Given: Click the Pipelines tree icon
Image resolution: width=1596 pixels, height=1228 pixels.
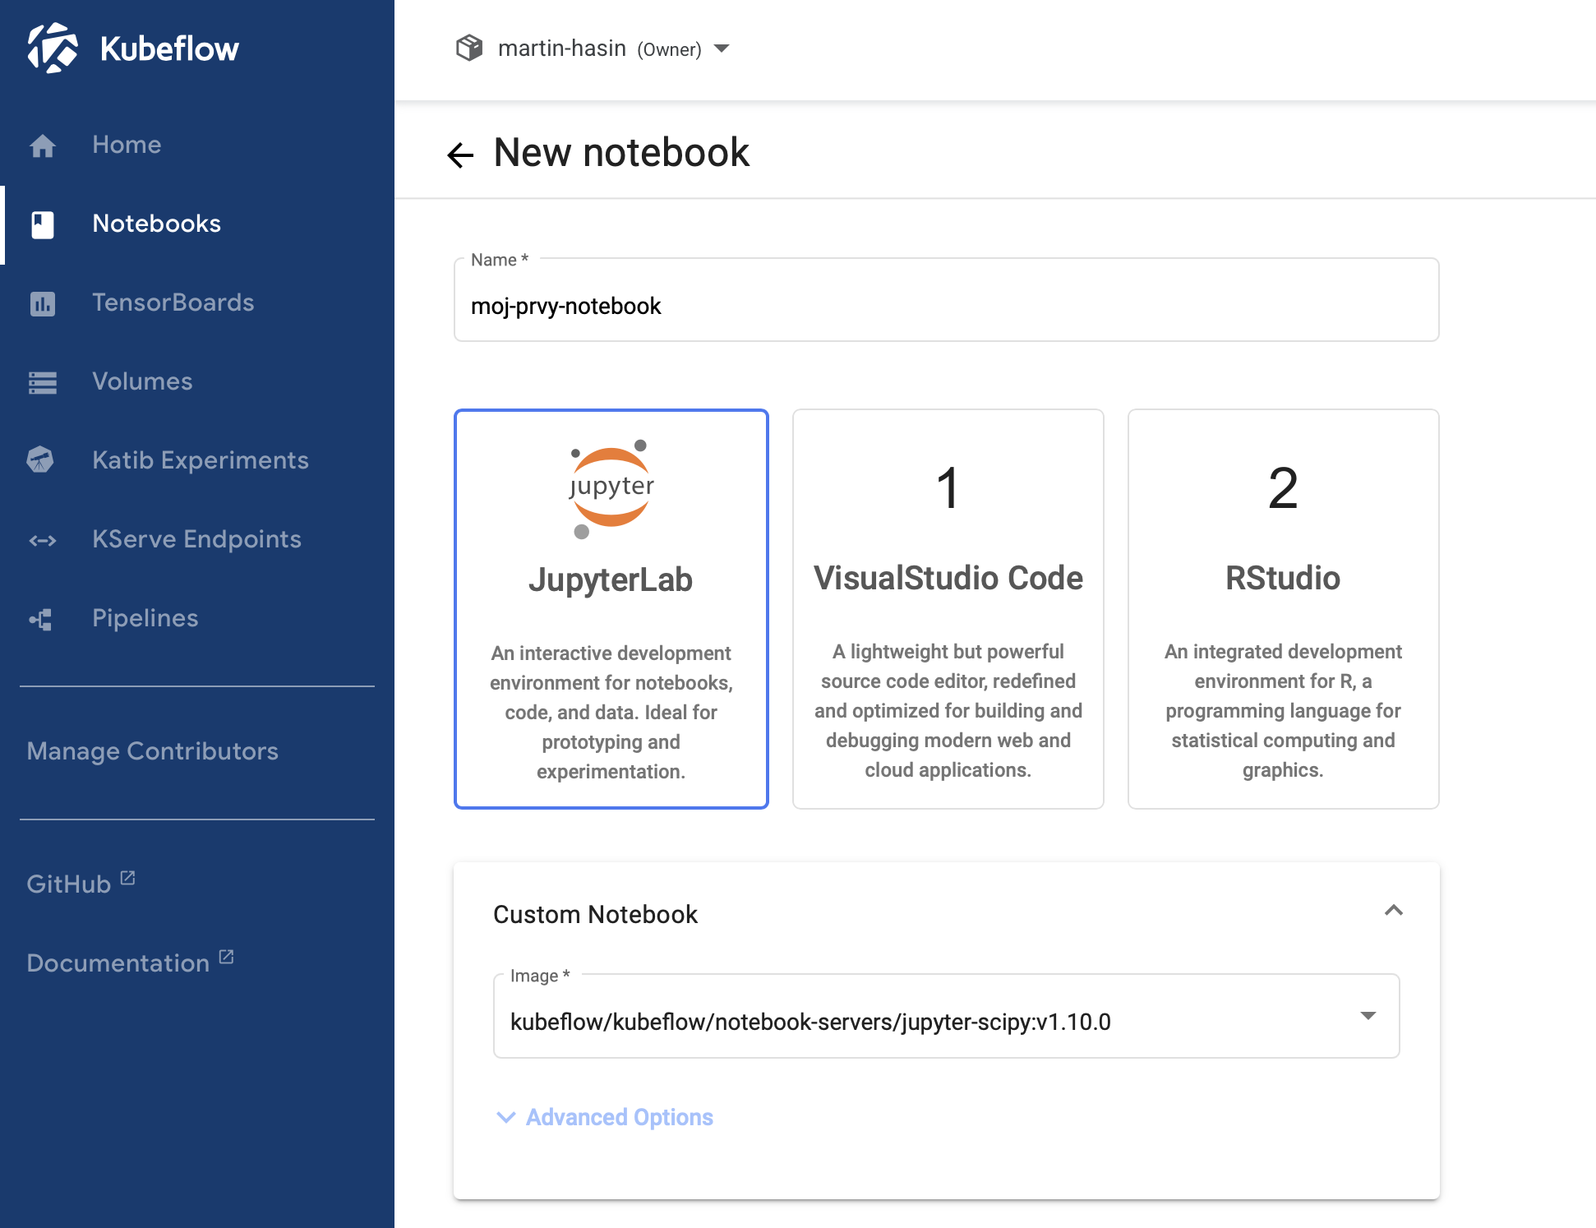Looking at the screenshot, I should pyautogui.click(x=41, y=619).
